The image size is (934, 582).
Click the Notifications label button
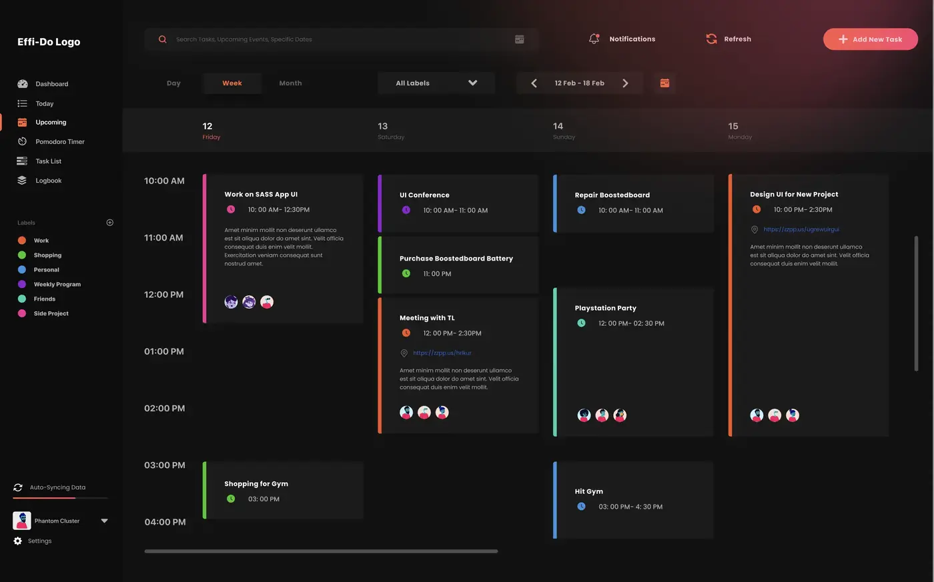coord(632,39)
